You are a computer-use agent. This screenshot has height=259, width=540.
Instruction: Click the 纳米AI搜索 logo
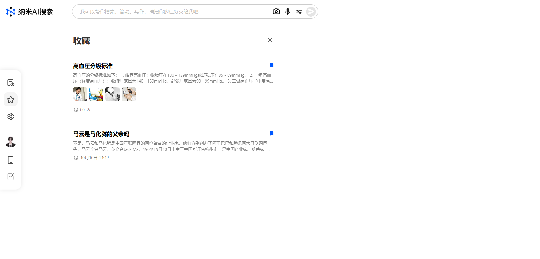tap(30, 12)
